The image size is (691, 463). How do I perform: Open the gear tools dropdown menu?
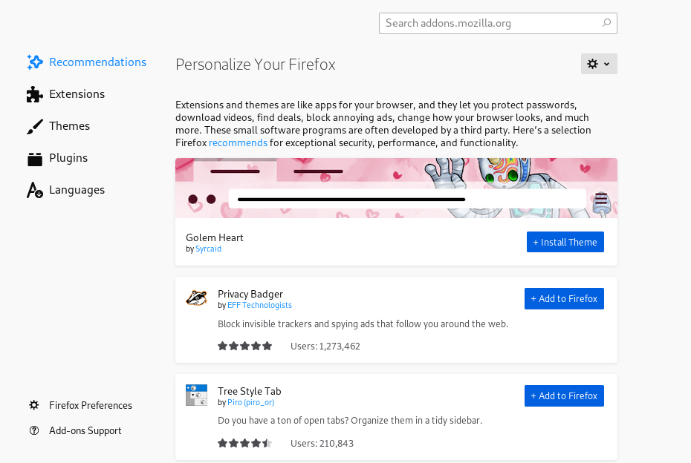tap(599, 64)
